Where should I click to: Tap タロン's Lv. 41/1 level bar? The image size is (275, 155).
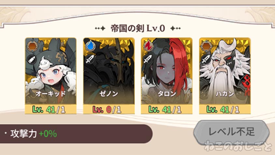point(166,109)
